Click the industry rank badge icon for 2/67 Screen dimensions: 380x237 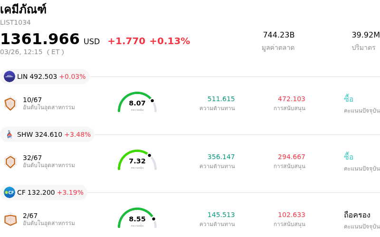(10, 219)
